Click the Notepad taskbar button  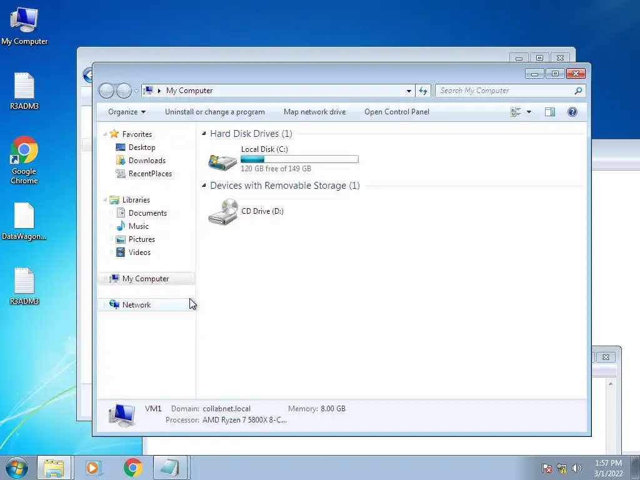pos(170,467)
